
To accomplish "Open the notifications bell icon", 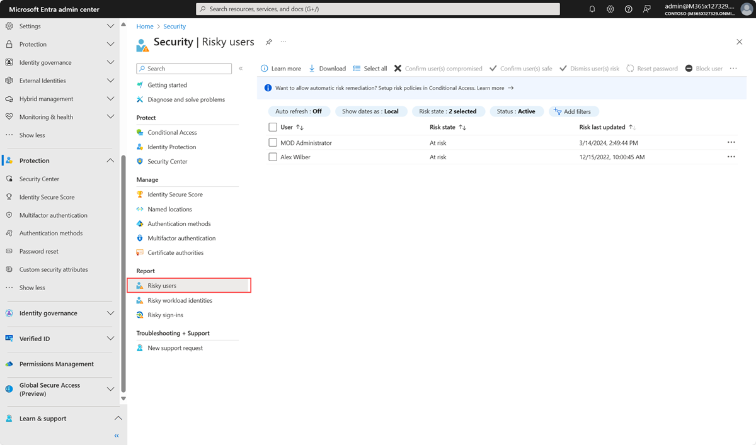I will coord(592,9).
